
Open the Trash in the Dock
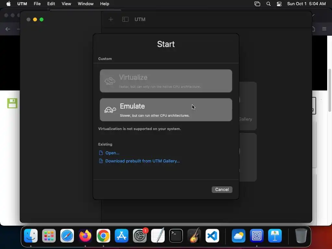pos(301,236)
